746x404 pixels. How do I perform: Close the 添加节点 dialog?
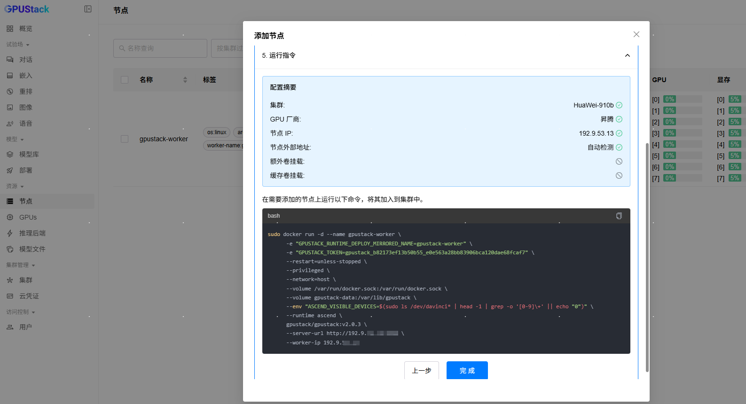tap(636, 34)
